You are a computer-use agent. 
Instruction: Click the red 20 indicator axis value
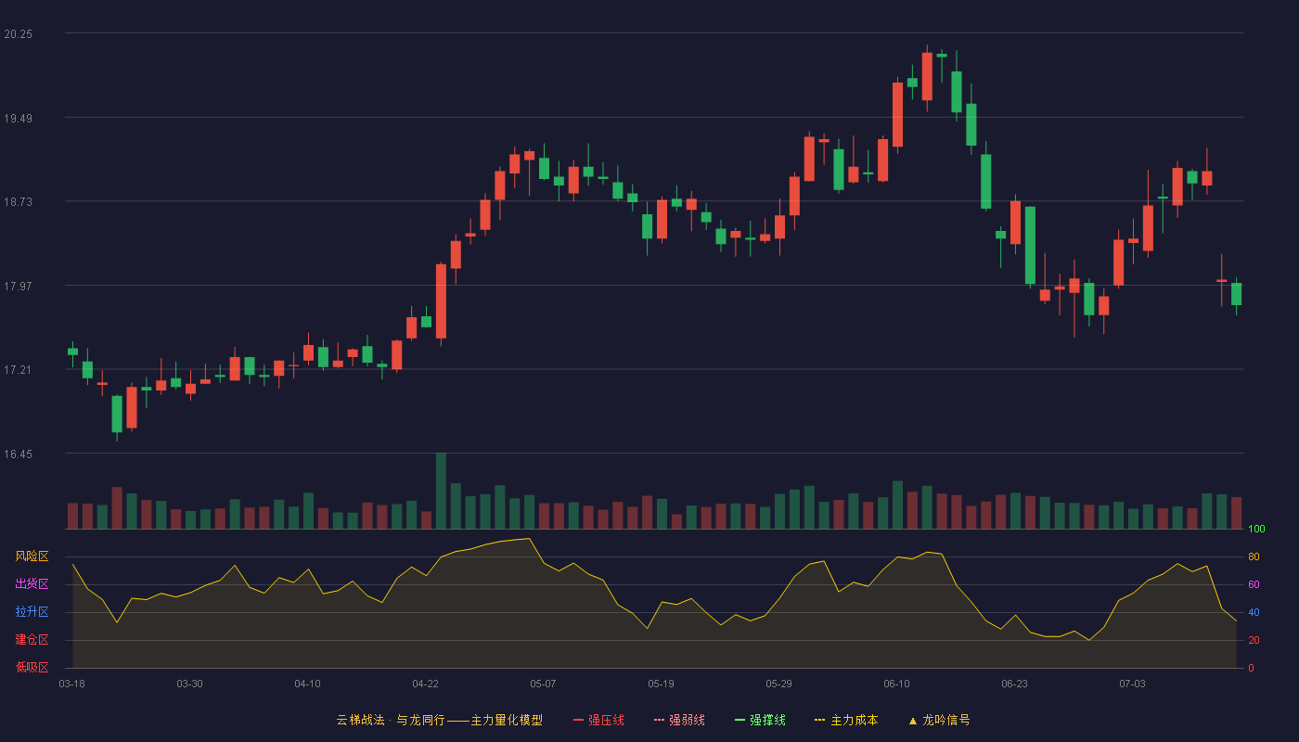[1254, 640]
